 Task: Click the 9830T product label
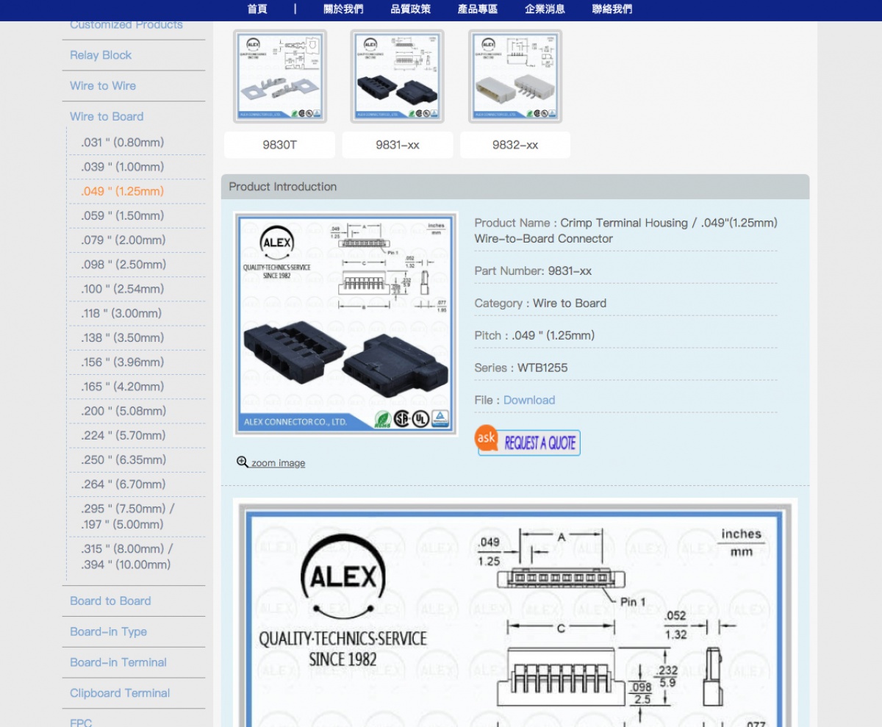(280, 146)
